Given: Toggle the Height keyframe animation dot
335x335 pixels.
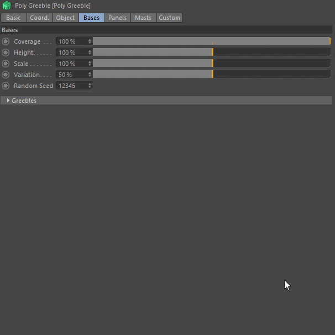Looking at the screenshot, I should (6, 53).
